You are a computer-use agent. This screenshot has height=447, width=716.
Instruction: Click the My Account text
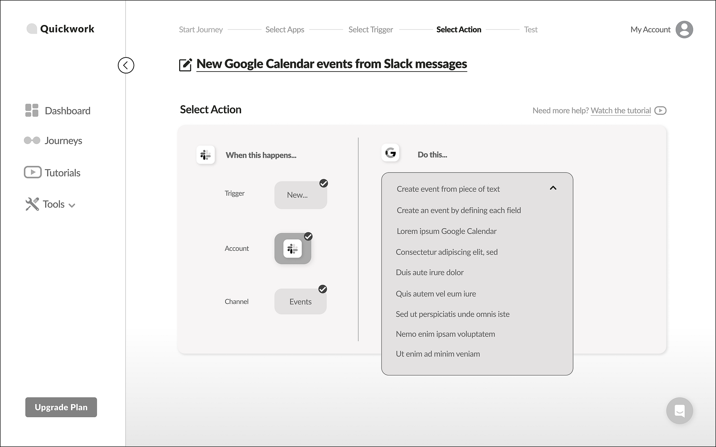(x=650, y=29)
